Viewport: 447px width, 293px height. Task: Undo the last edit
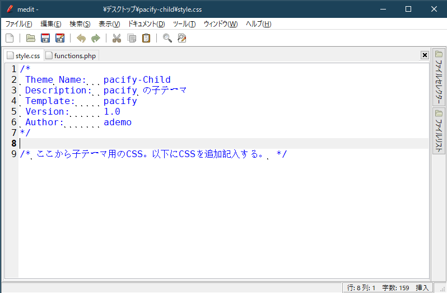click(x=81, y=38)
